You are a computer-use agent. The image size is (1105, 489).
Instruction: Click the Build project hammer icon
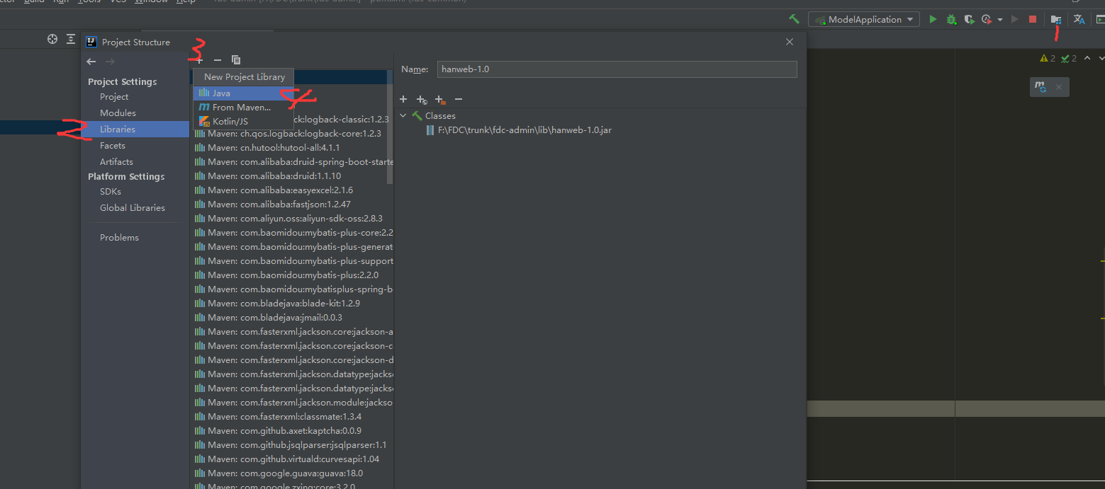tap(794, 19)
